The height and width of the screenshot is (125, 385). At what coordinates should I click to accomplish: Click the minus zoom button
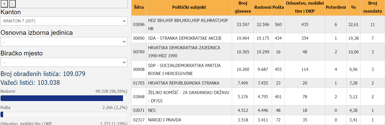coord(12,4)
